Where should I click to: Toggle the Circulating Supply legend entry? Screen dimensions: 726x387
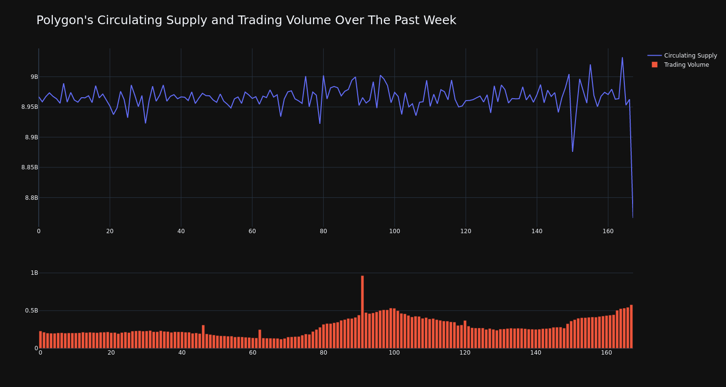click(x=682, y=56)
